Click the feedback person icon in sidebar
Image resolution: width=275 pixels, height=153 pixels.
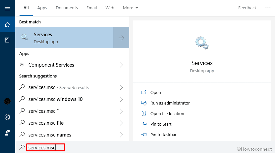(7, 133)
